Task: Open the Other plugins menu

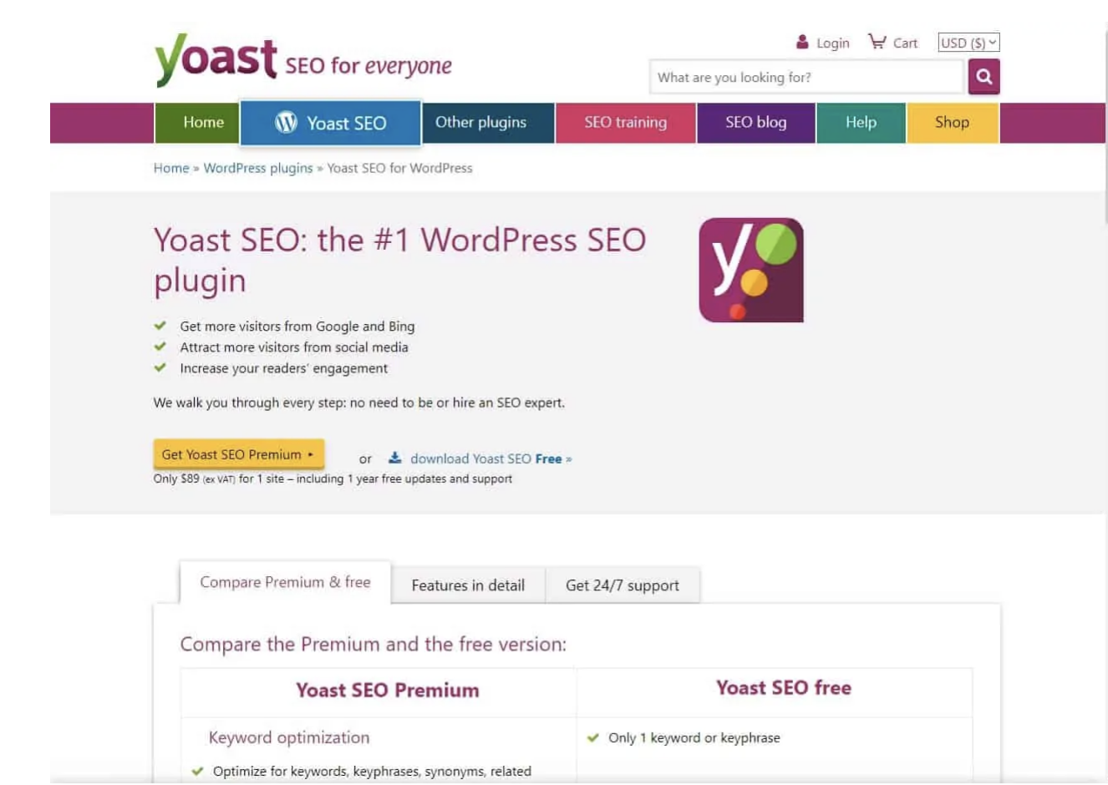Action: (x=488, y=123)
